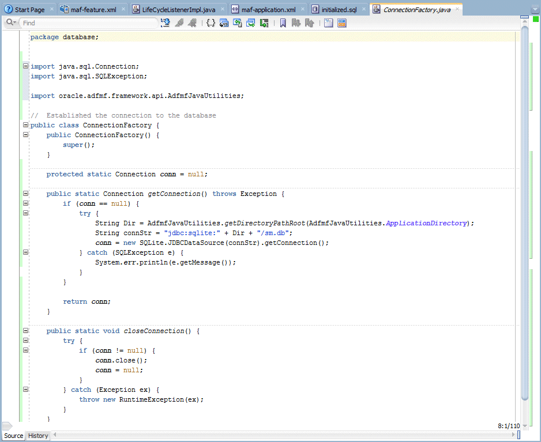Place cursor on 'package database;' line
The height and width of the screenshot is (442, 541).
64,37
